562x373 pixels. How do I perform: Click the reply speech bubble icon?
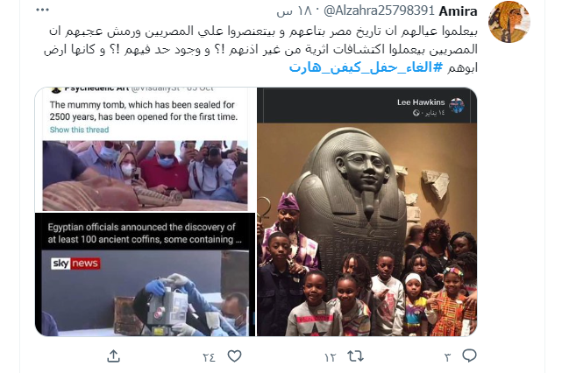coord(469,355)
